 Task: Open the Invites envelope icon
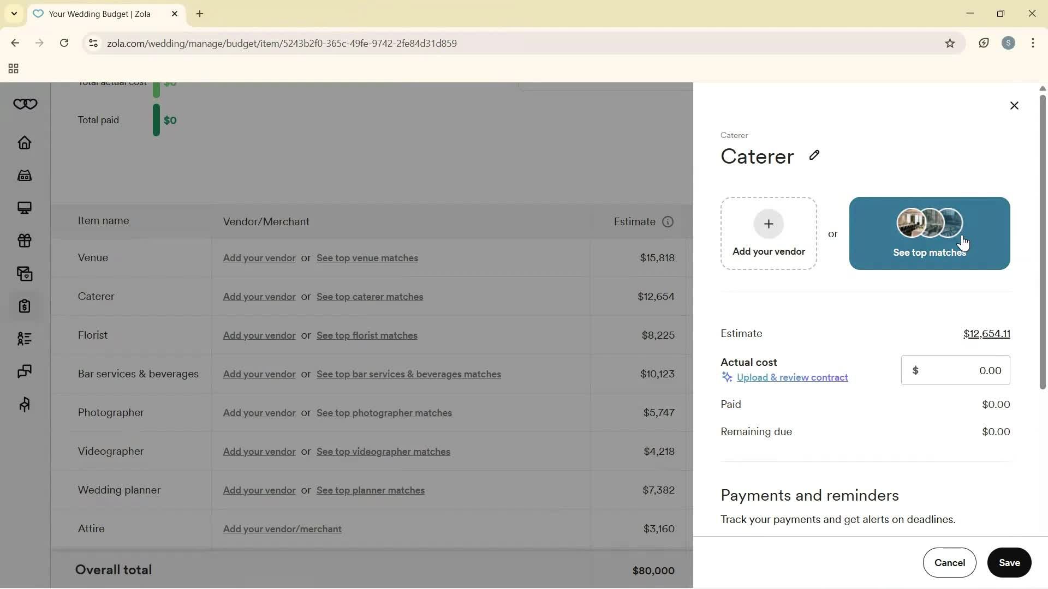25,274
